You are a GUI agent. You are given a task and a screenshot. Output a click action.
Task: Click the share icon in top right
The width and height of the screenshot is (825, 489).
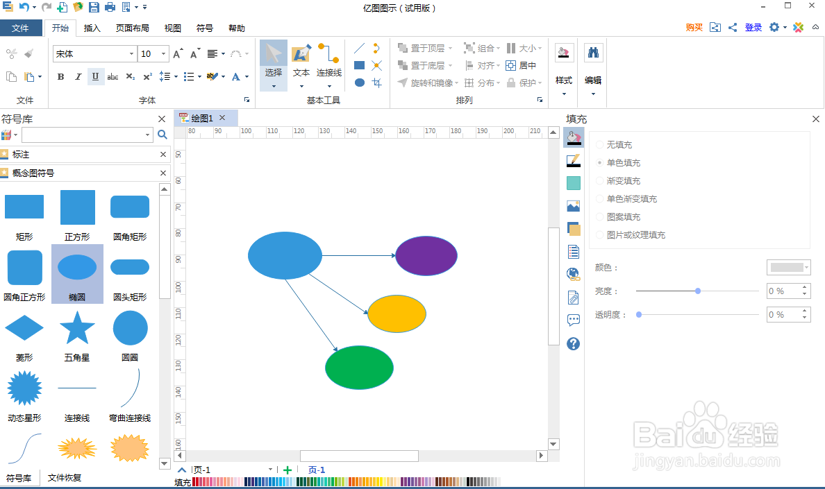coord(733,27)
